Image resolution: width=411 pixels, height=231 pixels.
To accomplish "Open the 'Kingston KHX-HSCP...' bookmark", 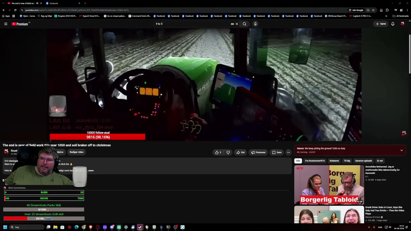I will point(66,16).
